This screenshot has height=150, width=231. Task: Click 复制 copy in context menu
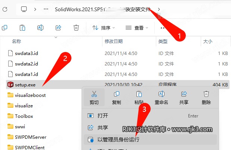117,97
